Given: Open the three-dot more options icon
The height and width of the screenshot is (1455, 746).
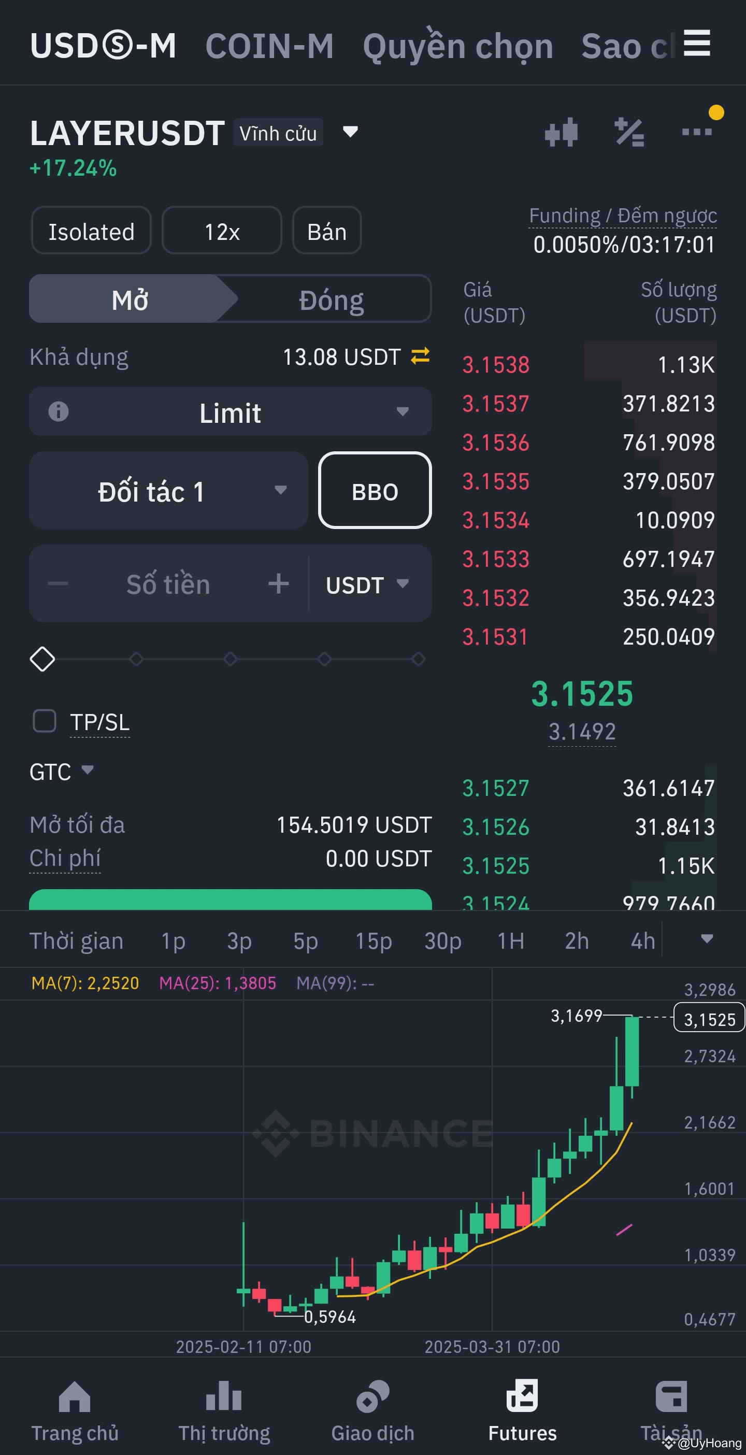Looking at the screenshot, I should pos(696,132).
